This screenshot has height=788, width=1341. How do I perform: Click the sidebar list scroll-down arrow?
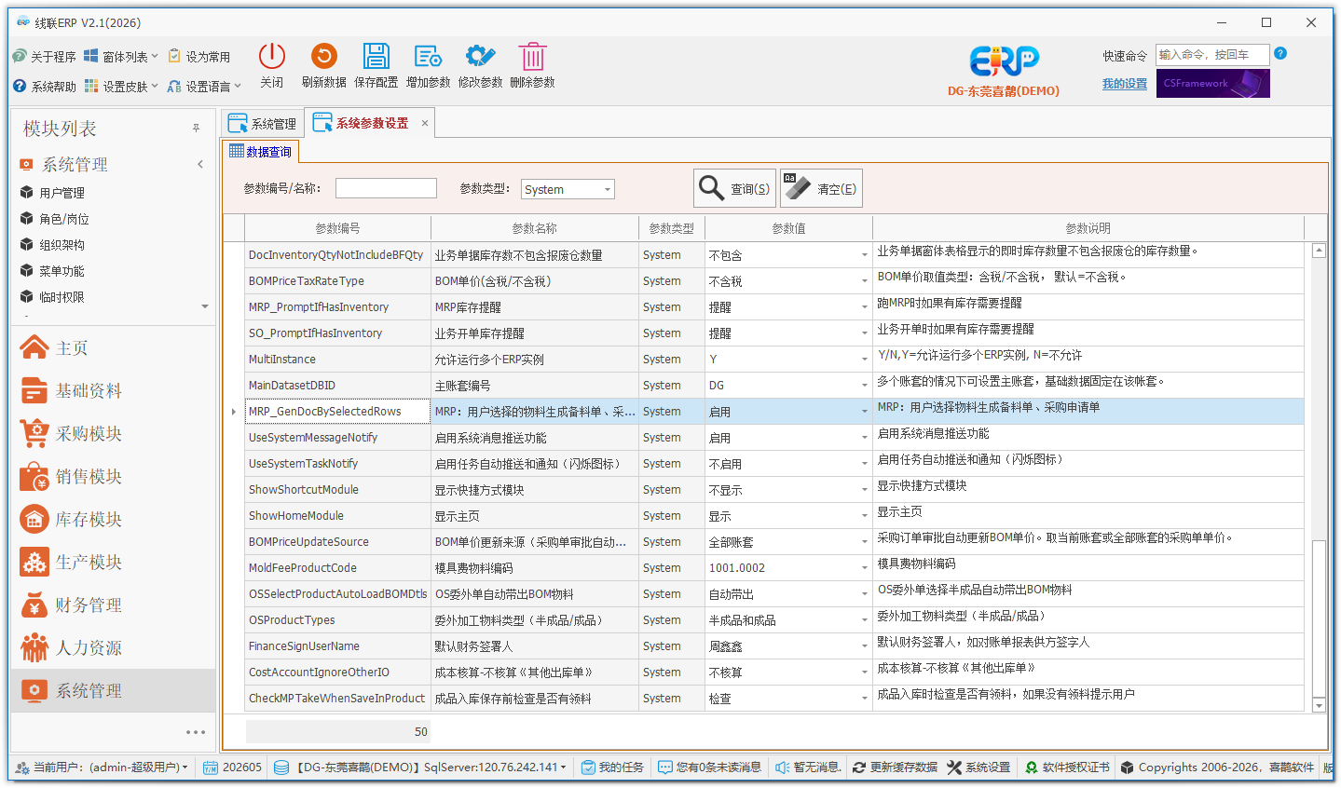coord(205,306)
